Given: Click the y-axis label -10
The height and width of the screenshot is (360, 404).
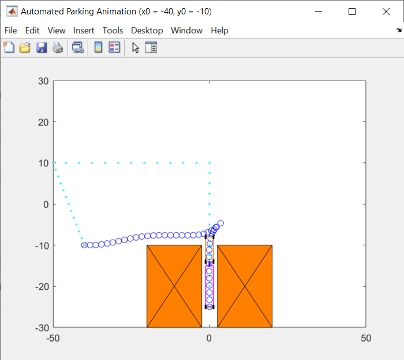Looking at the screenshot, I should [x=42, y=245].
